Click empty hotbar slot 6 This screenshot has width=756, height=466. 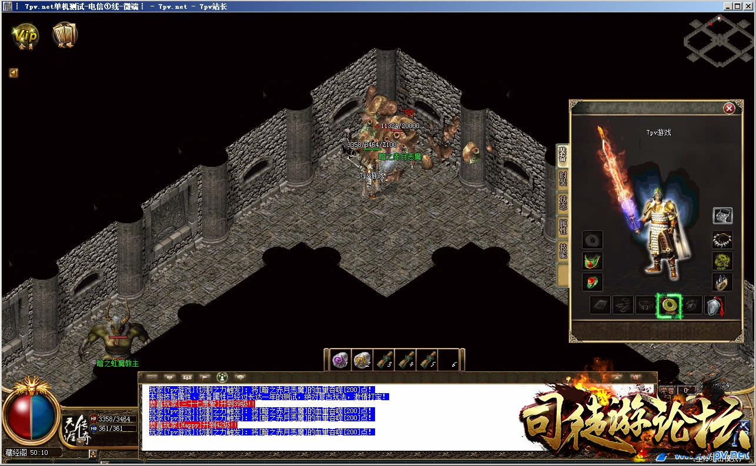(x=449, y=360)
